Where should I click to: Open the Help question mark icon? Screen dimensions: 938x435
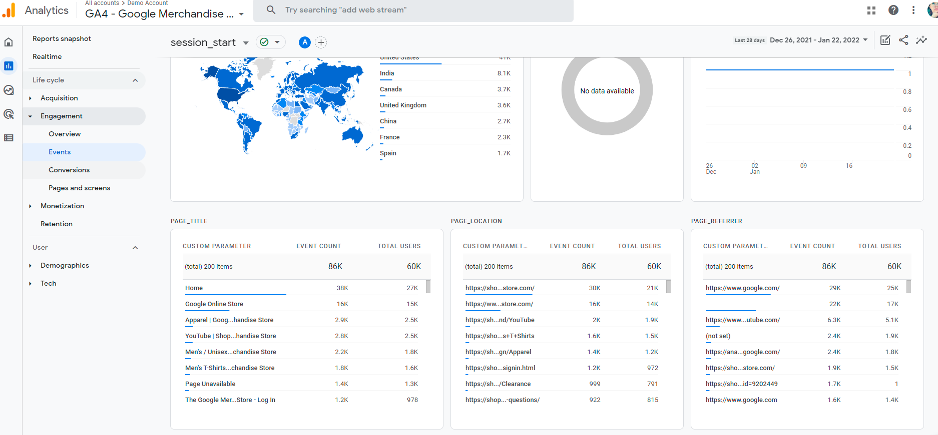tap(893, 10)
